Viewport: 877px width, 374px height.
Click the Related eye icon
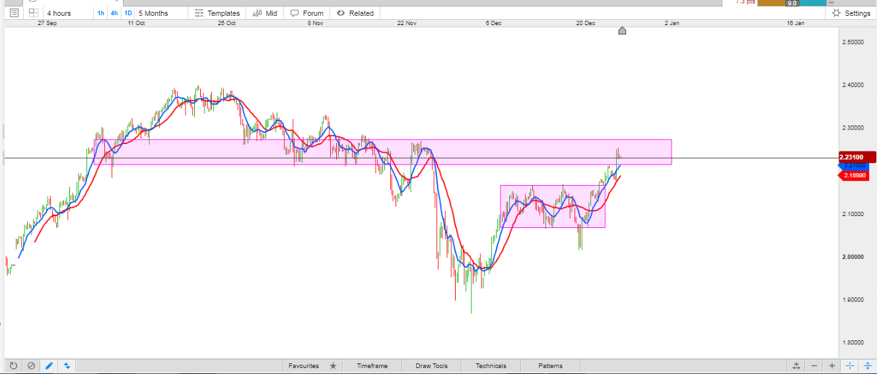341,13
